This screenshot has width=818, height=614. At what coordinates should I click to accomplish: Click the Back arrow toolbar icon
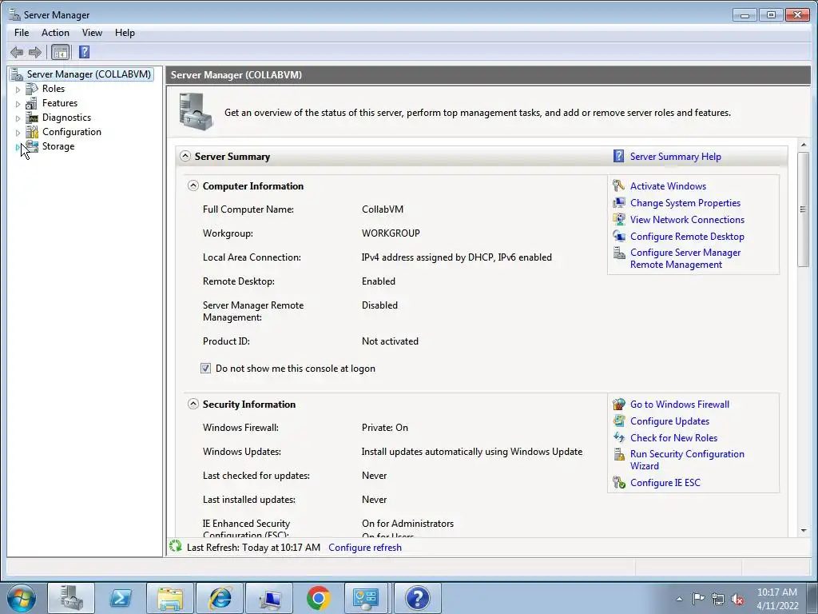17,52
